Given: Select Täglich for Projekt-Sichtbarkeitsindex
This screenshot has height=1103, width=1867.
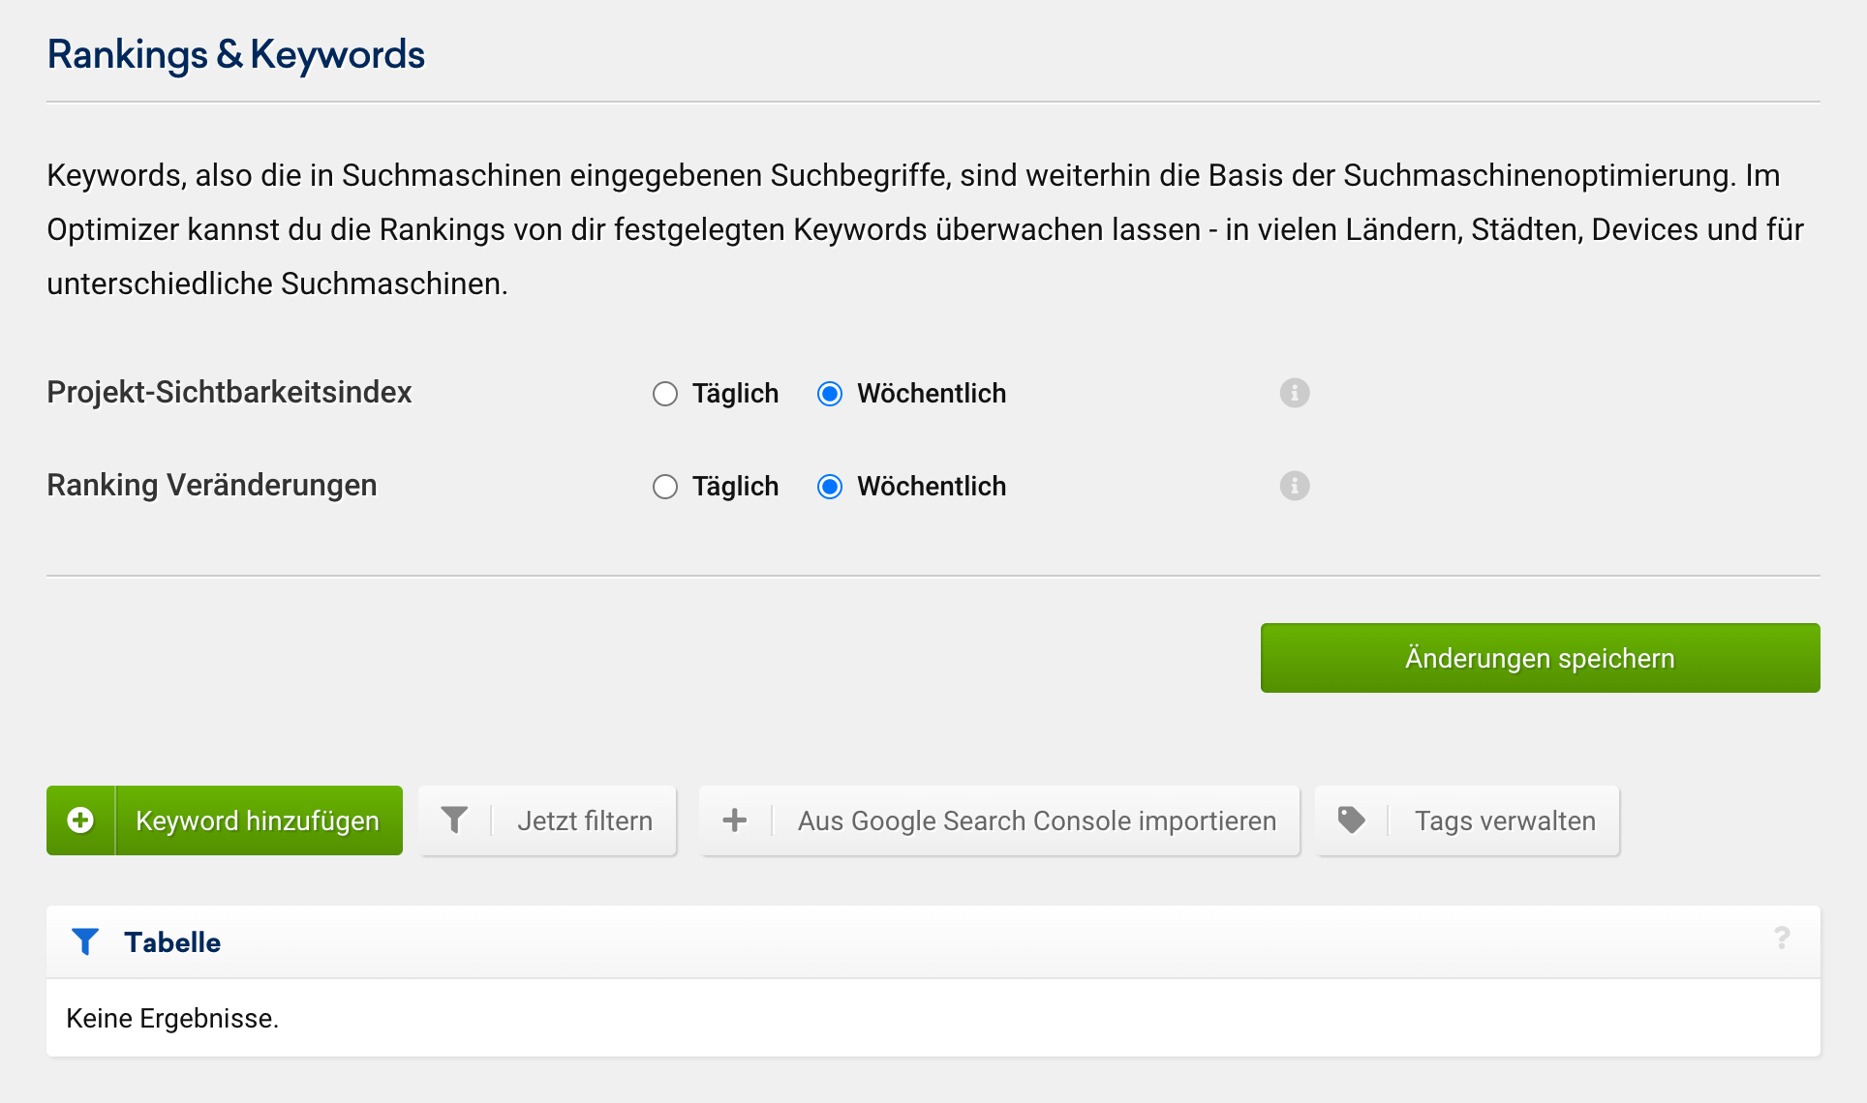Looking at the screenshot, I should click(665, 394).
